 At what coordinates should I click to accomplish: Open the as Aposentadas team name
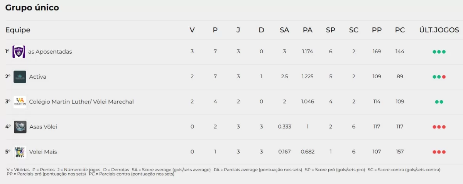[50, 52]
